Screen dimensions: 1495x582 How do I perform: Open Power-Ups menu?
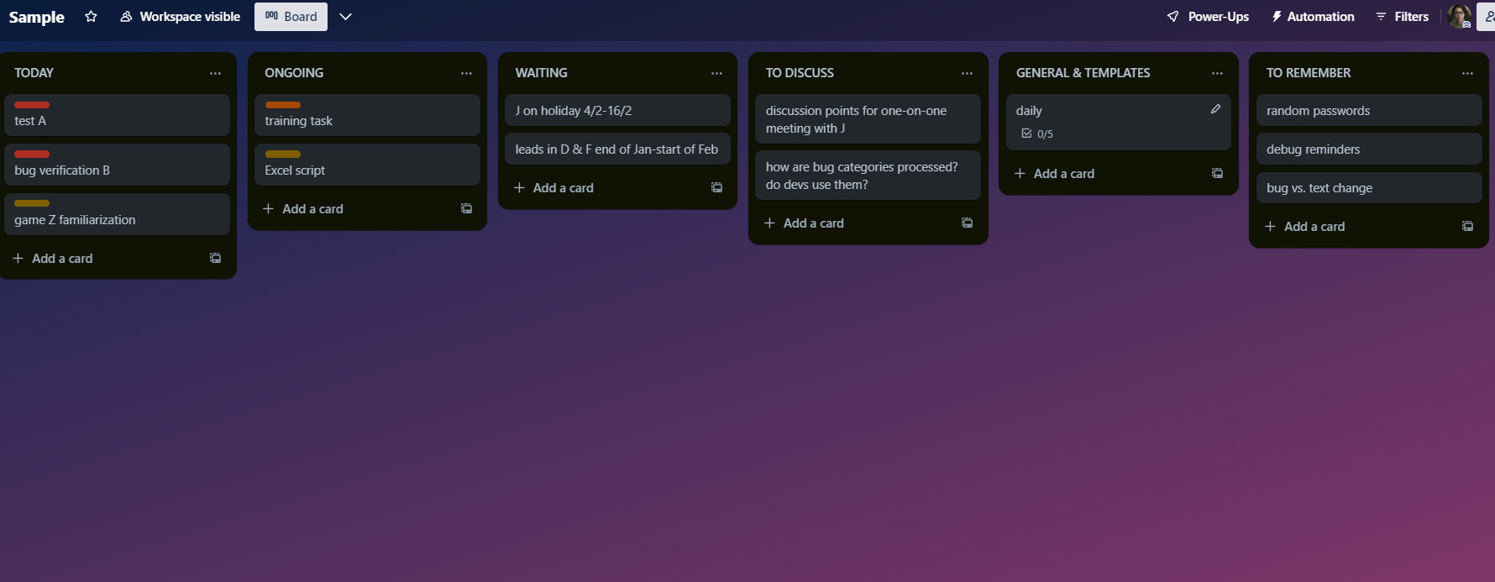1208,17
